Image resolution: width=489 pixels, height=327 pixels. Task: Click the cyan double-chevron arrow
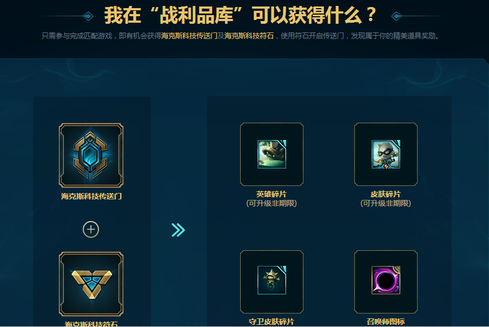click(179, 230)
